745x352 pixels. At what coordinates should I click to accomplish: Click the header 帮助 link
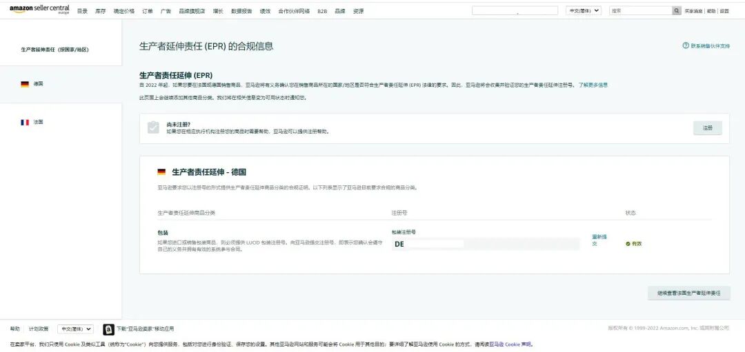pos(711,11)
